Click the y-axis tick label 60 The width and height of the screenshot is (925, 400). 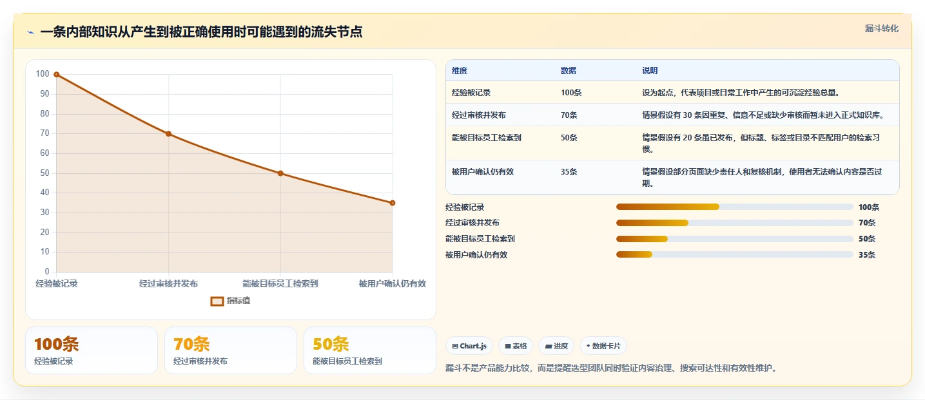coord(44,153)
